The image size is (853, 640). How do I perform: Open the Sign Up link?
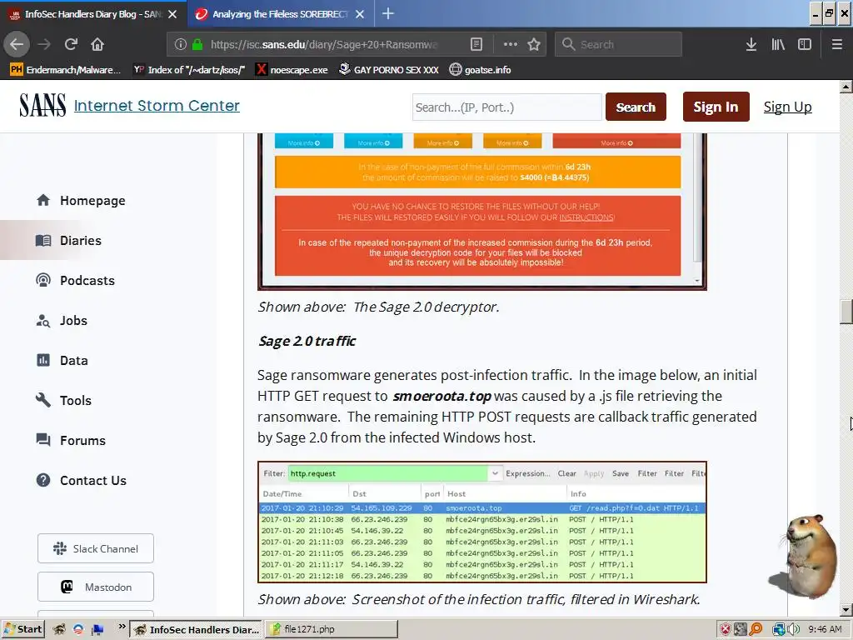click(787, 107)
